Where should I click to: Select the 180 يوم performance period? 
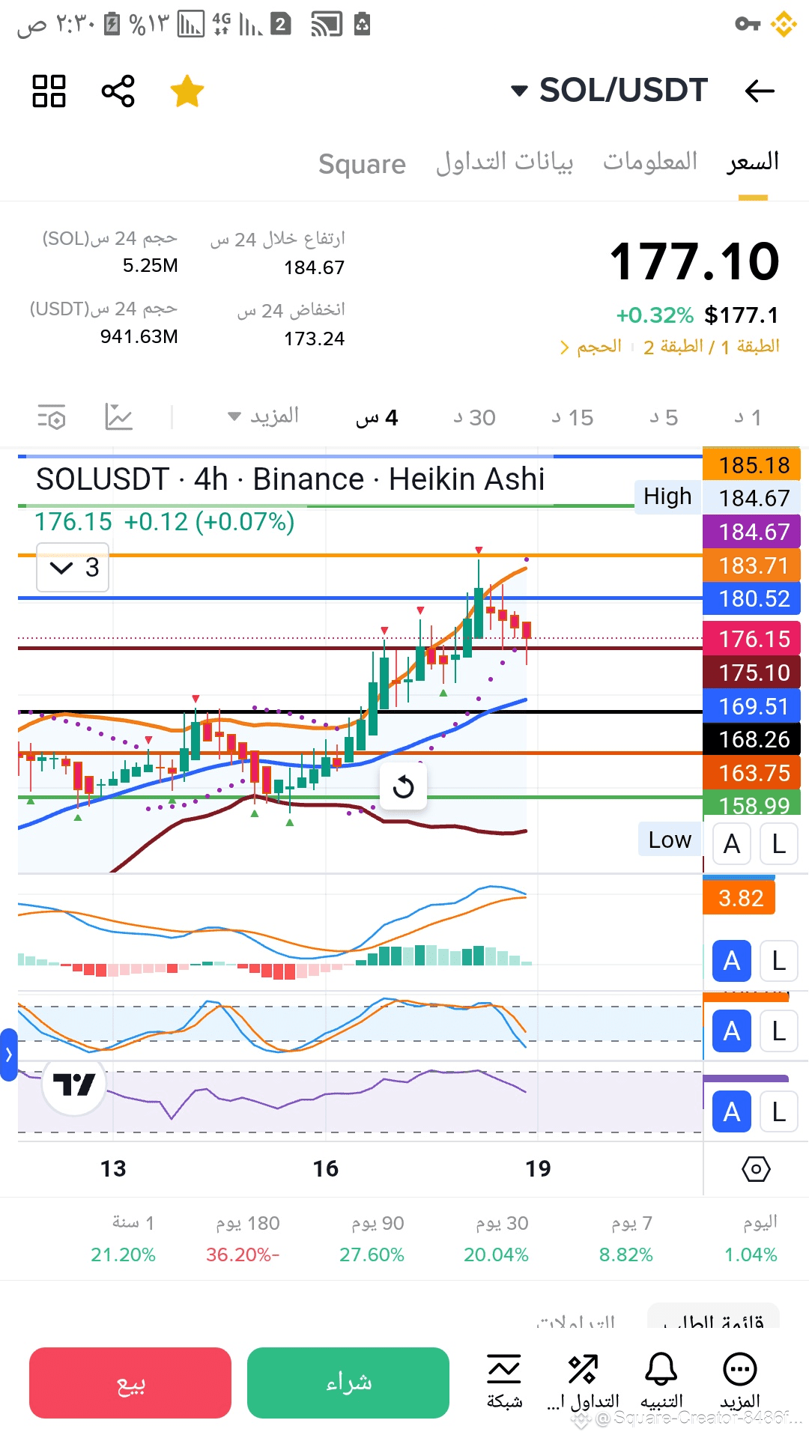point(243,1239)
